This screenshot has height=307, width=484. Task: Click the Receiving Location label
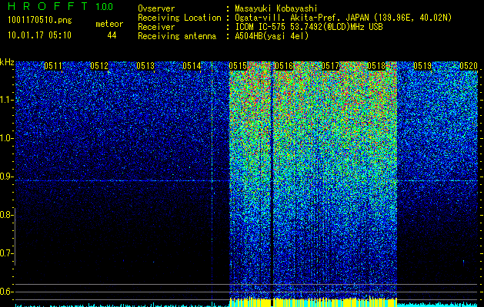pyautogui.click(x=179, y=18)
